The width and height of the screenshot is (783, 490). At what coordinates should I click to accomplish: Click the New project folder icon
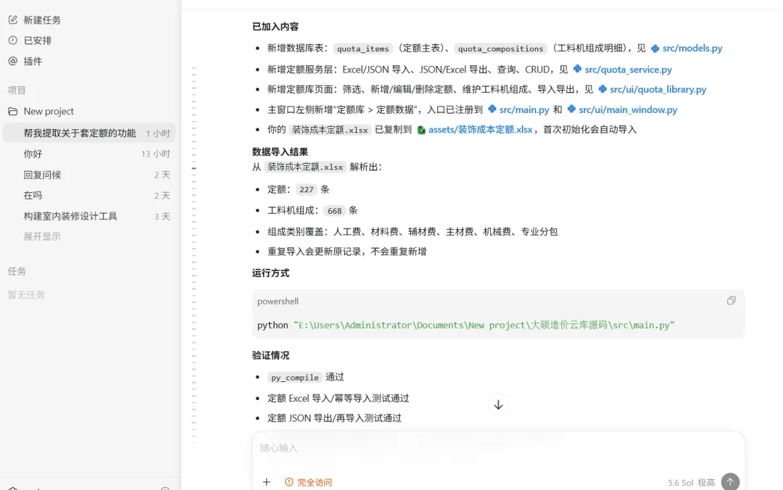point(13,111)
